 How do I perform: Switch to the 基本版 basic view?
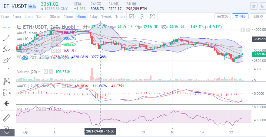pyautogui.click(x=223, y=16)
